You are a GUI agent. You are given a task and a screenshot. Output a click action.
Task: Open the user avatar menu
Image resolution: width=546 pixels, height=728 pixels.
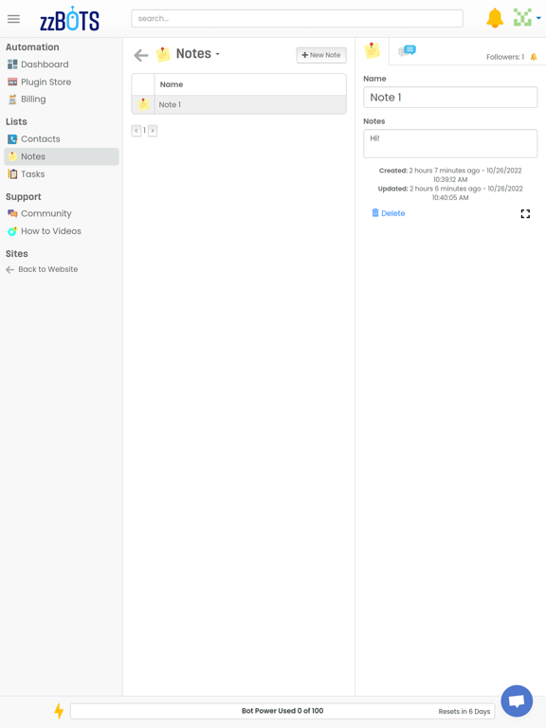pyautogui.click(x=526, y=18)
